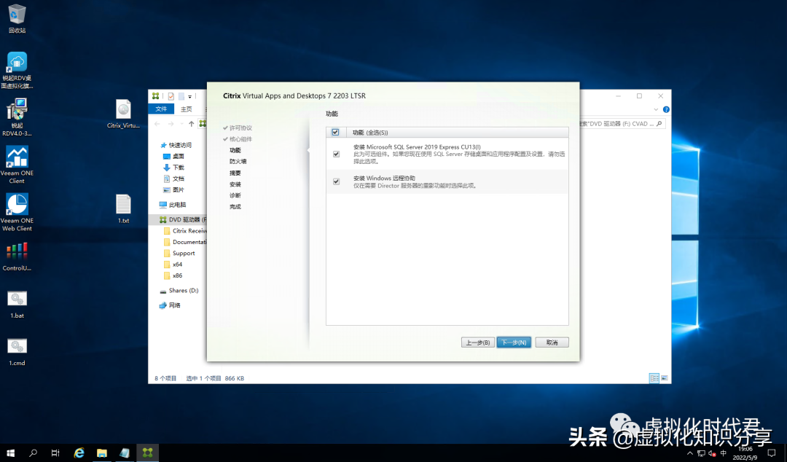This screenshot has width=787, height=462.
Task: Select 防火墙 step in installer sidebar
Action: coord(238,162)
